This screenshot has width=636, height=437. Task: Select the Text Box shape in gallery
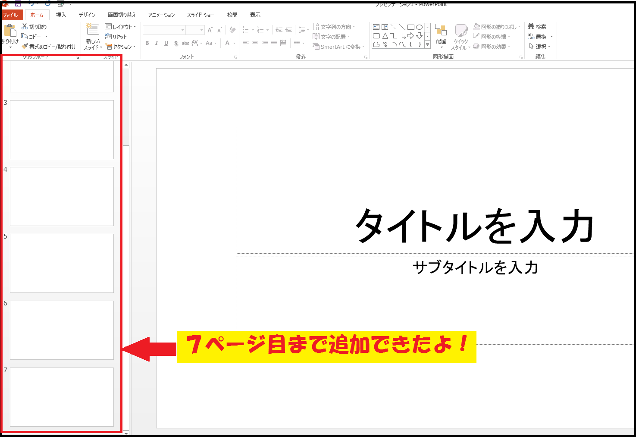tap(376, 27)
